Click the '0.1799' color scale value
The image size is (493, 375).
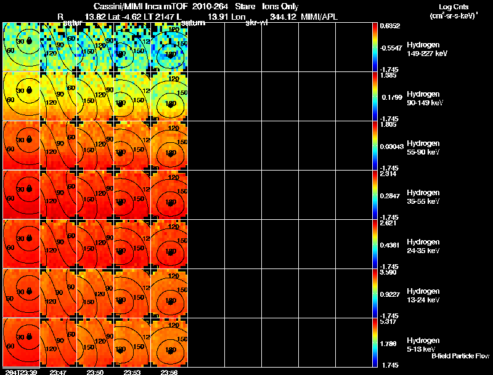coord(392,97)
